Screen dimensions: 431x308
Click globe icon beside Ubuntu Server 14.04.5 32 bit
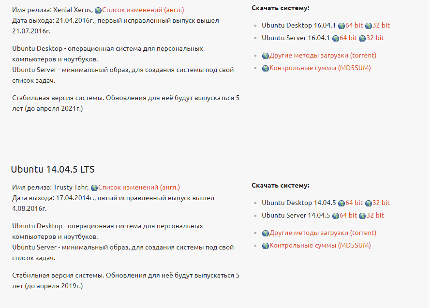(x=362, y=216)
